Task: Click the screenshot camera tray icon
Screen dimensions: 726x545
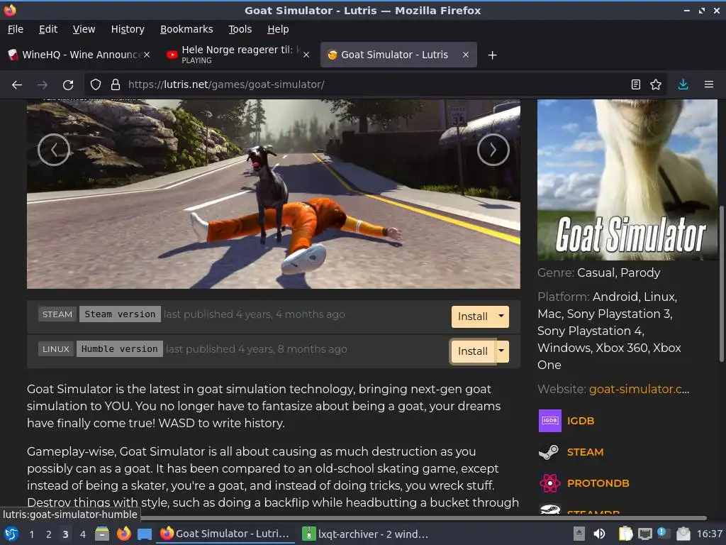Action: (683, 534)
